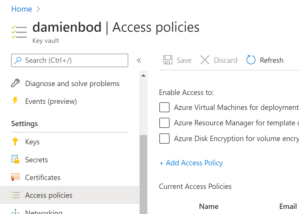This screenshot has width=299, height=214.
Task: Check Azure Resource Manager for template option
Action: [164, 123]
